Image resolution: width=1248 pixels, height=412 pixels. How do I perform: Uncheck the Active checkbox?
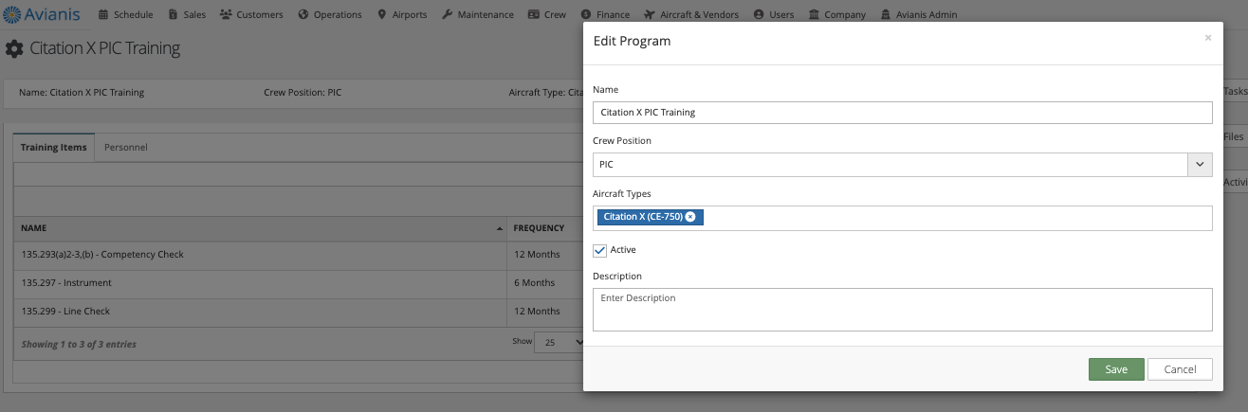click(x=599, y=250)
